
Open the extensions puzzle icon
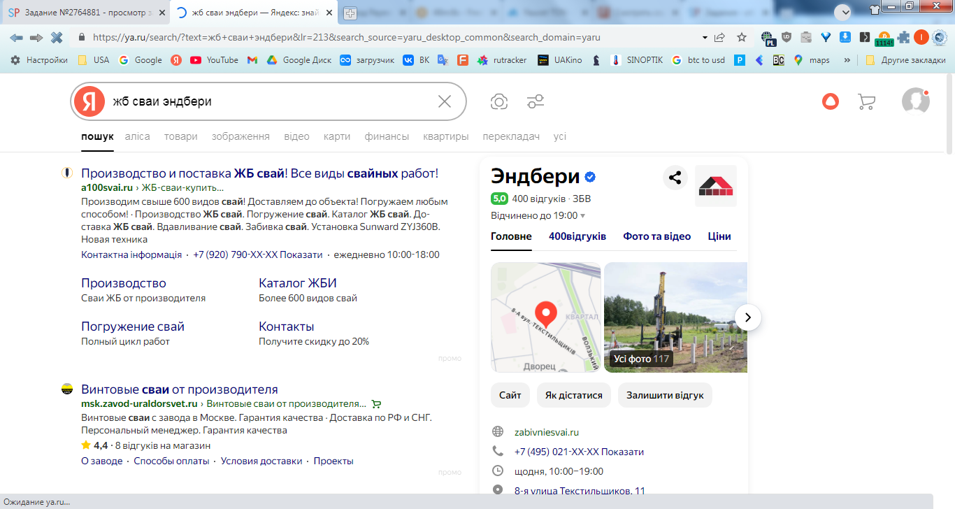pos(903,38)
